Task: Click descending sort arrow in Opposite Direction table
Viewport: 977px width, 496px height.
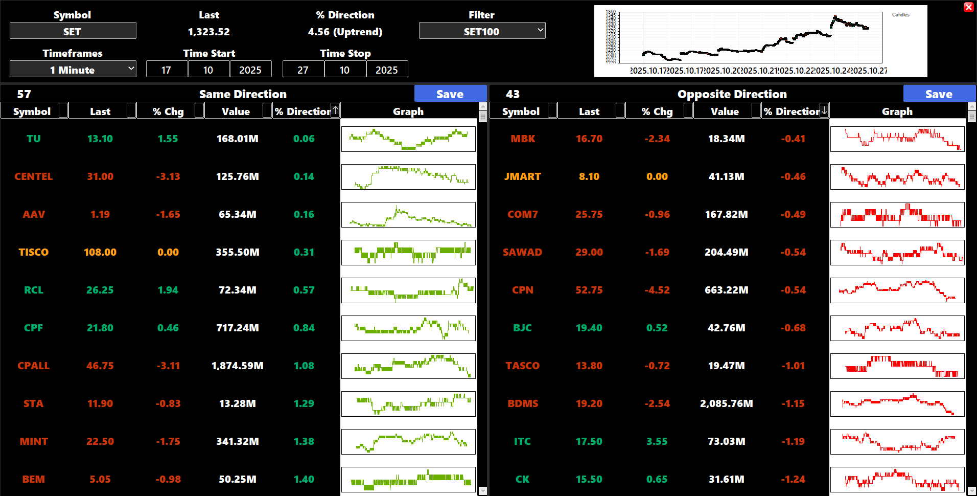Action: (824, 110)
